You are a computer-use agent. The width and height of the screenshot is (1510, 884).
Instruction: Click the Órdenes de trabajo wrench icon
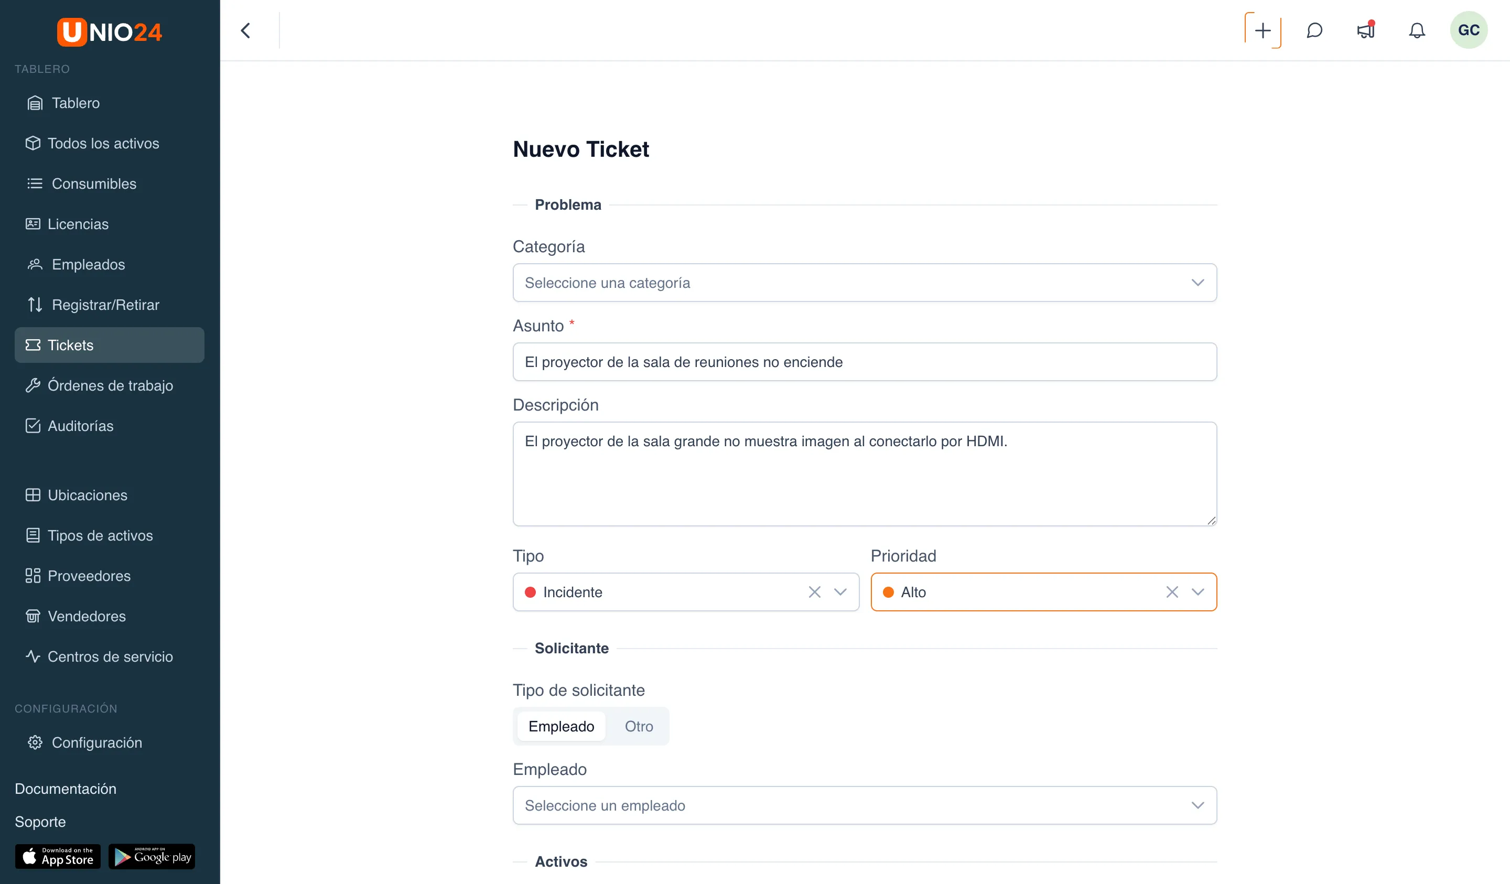click(x=33, y=385)
